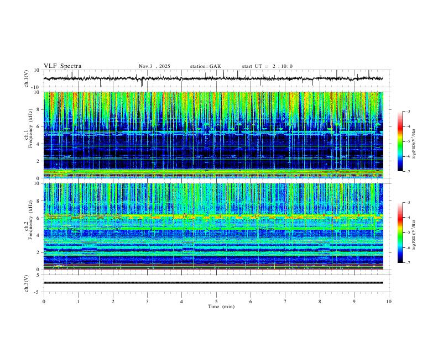Click inside the ch.2 spectrogram panel

[213, 226]
